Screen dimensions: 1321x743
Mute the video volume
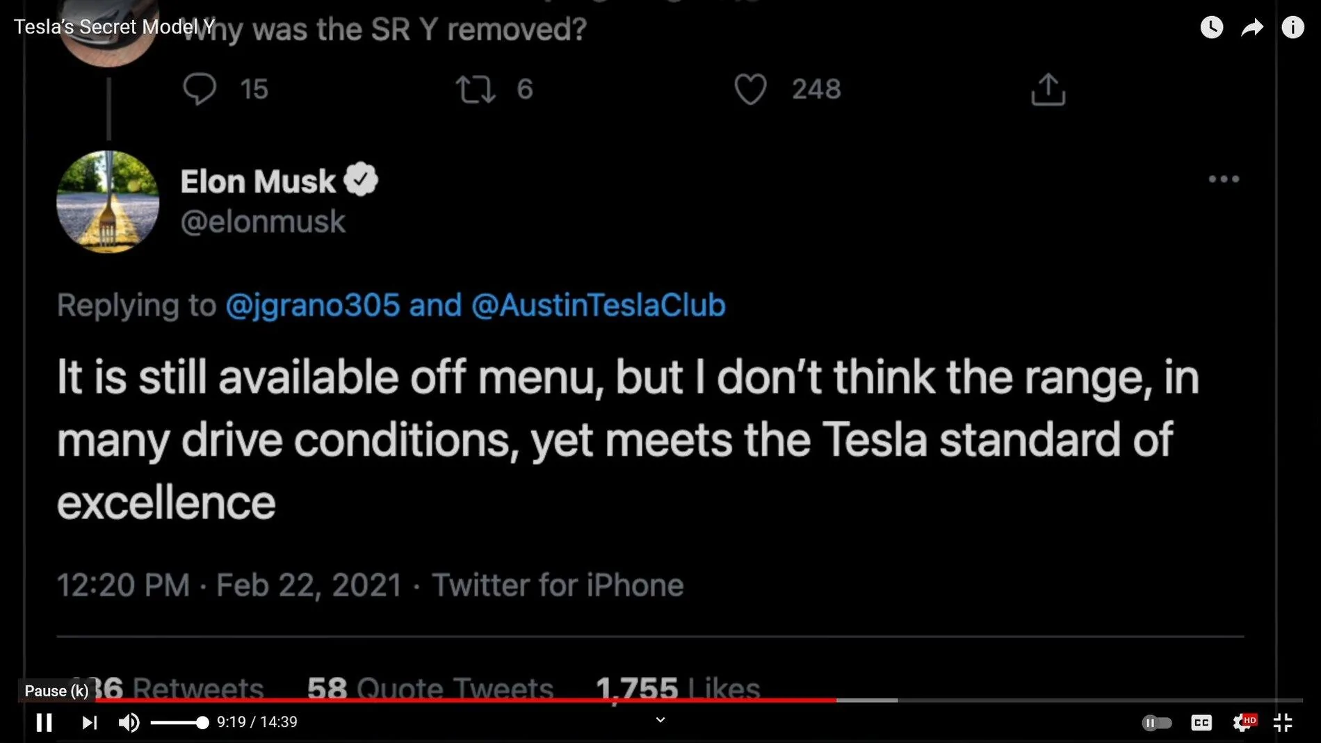(x=129, y=723)
